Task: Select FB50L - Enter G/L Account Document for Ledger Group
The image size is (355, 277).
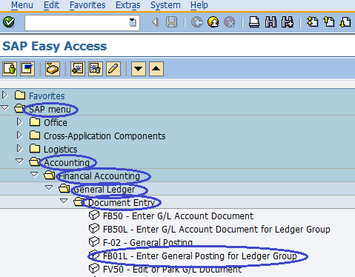Action: pos(216,230)
